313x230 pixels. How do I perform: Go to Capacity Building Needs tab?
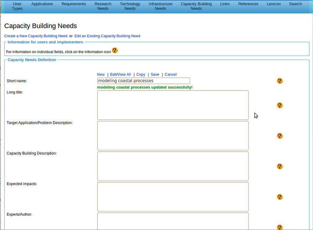[x=196, y=6]
